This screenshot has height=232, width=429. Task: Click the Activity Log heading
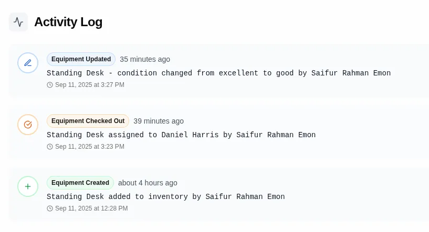click(x=68, y=22)
